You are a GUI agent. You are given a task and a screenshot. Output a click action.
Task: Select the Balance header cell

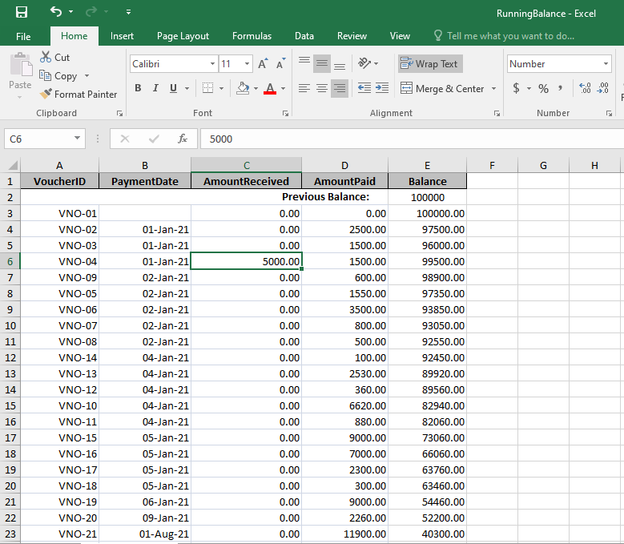click(428, 181)
